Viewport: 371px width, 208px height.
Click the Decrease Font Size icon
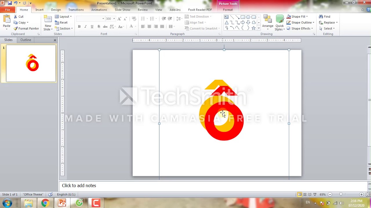[125, 19]
